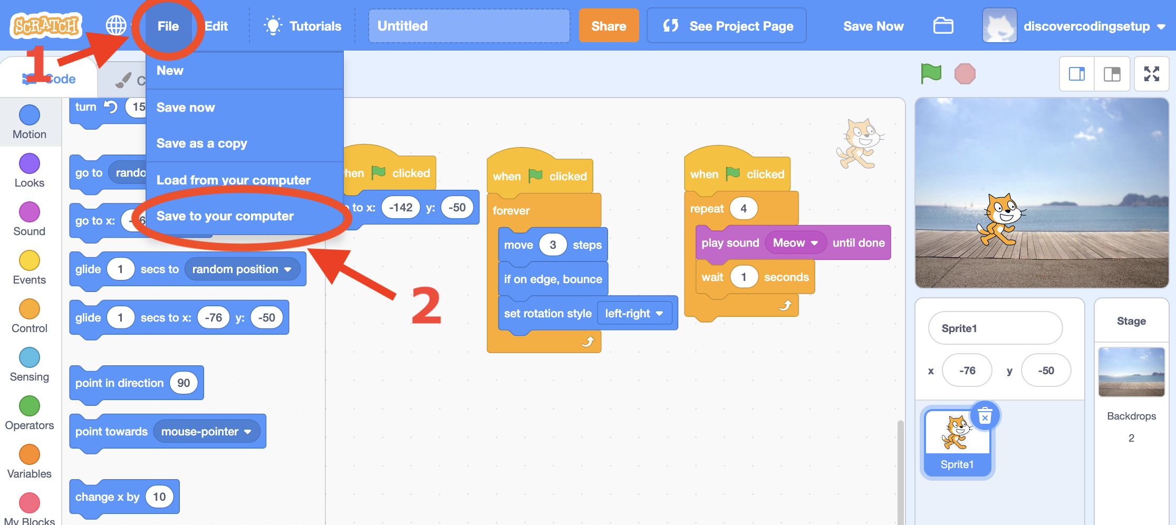1176x525 pixels.
Task: Click the sprite x value -76
Action: pos(967,371)
